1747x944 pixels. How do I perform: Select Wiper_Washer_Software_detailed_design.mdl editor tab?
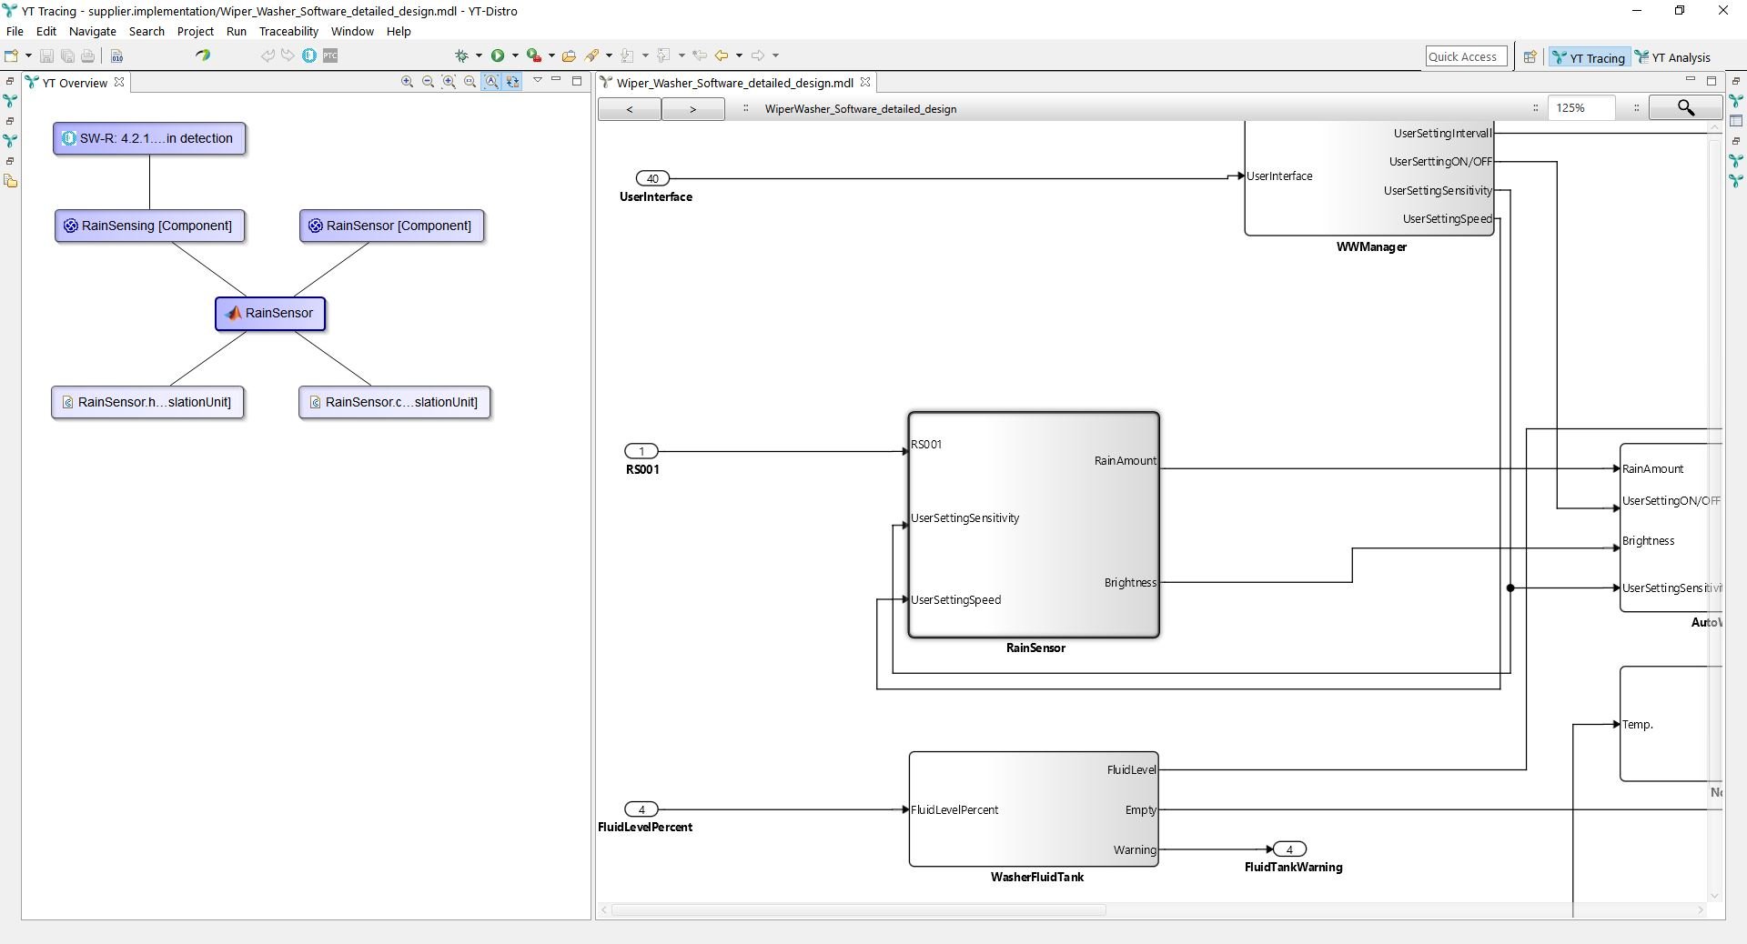click(735, 83)
